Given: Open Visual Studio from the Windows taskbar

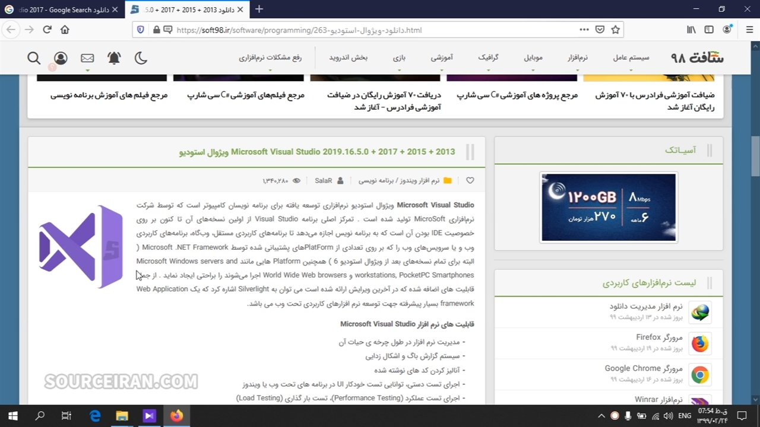Looking at the screenshot, I should [x=149, y=416].
